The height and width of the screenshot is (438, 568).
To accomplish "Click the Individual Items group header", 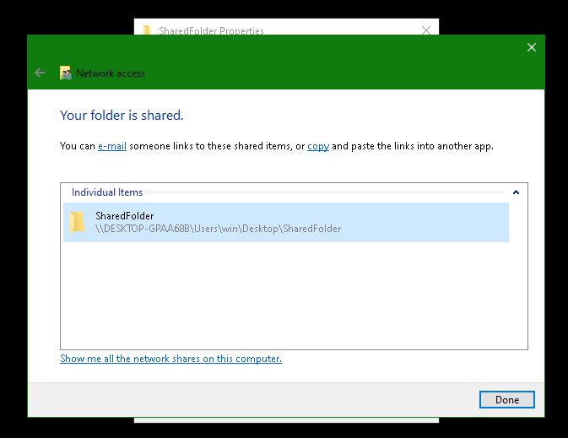I will tap(107, 192).
